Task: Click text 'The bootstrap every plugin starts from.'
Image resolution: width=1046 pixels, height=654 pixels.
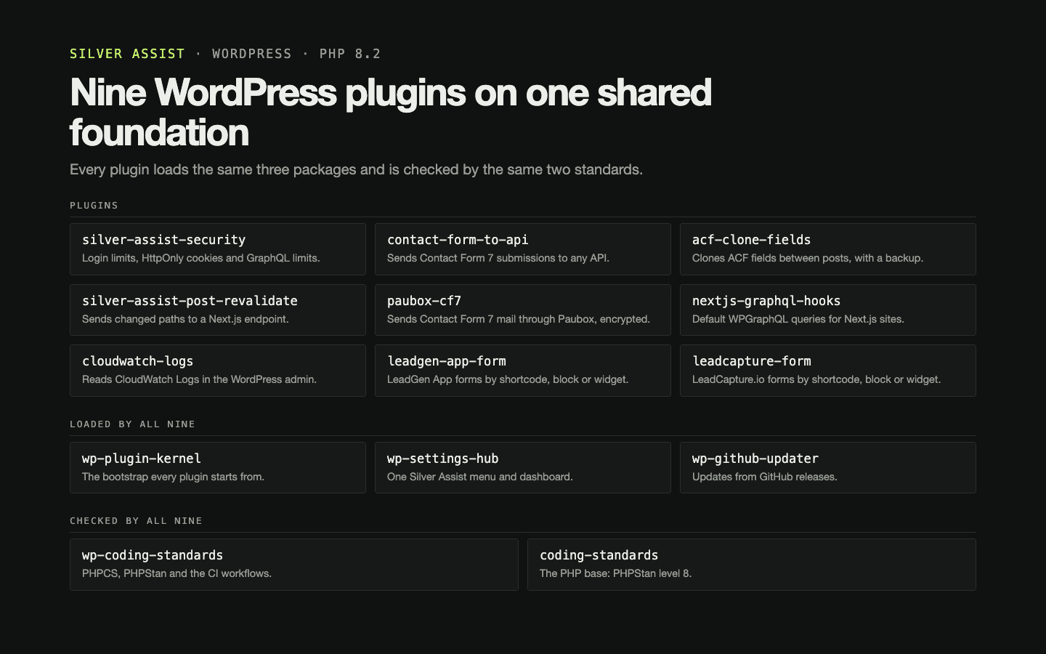Action: 173,477
